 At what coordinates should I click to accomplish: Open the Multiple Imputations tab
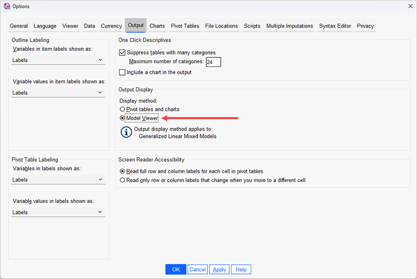(x=290, y=26)
